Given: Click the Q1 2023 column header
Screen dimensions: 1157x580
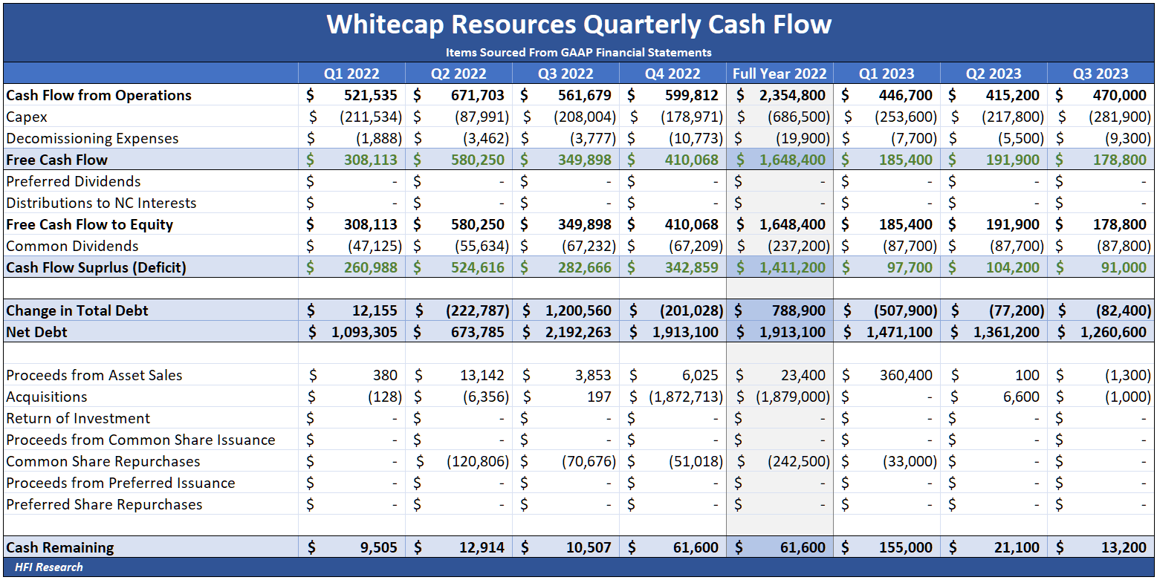Looking at the screenshot, I should (887, 74).
